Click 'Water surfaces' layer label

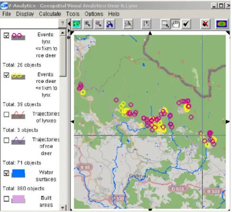click(x=46, y=176)
